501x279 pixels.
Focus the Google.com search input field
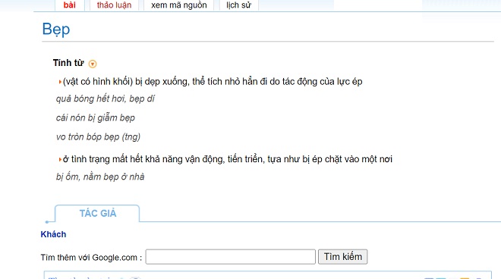[x=230, y=257]
